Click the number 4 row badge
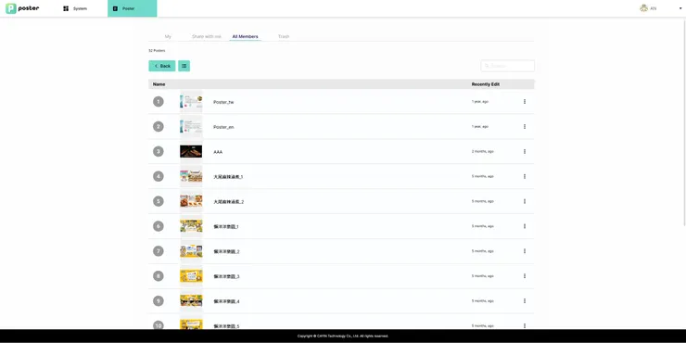 pyautogui.click(x=159, y=176)
